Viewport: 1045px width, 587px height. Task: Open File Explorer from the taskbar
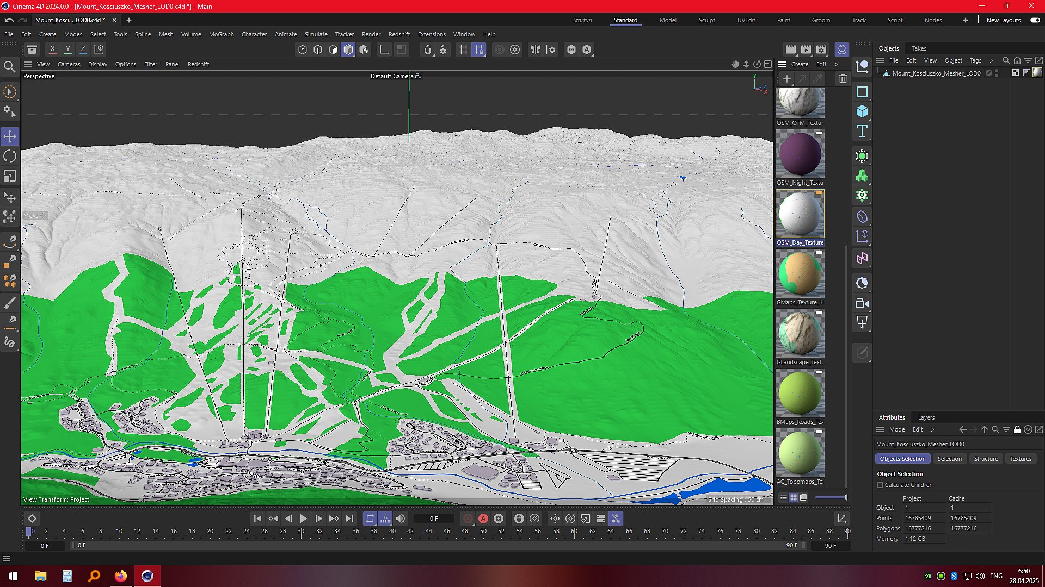click(x=40, y=576)
